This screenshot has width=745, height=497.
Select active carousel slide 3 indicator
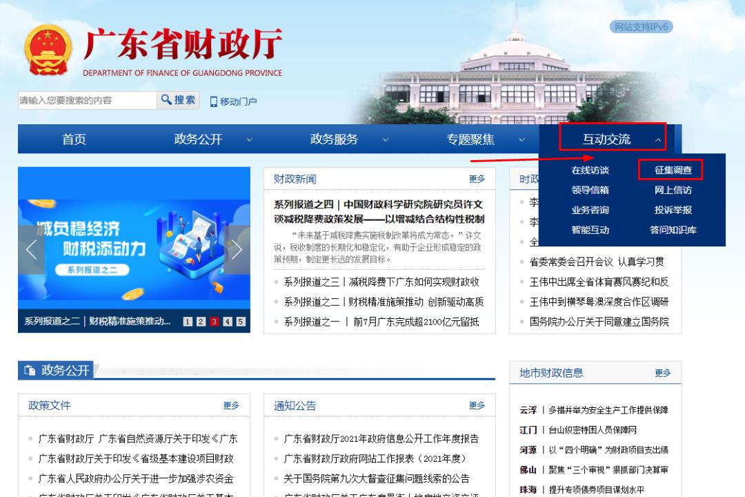click(215, 322)
